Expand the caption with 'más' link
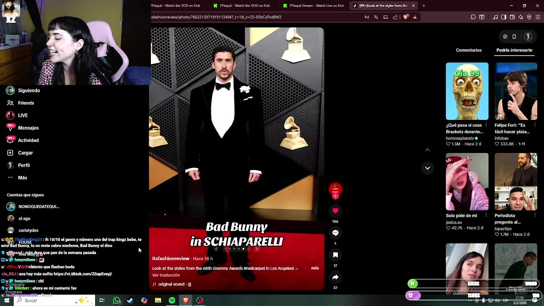544x306 pixels. (x=315, y=268)
